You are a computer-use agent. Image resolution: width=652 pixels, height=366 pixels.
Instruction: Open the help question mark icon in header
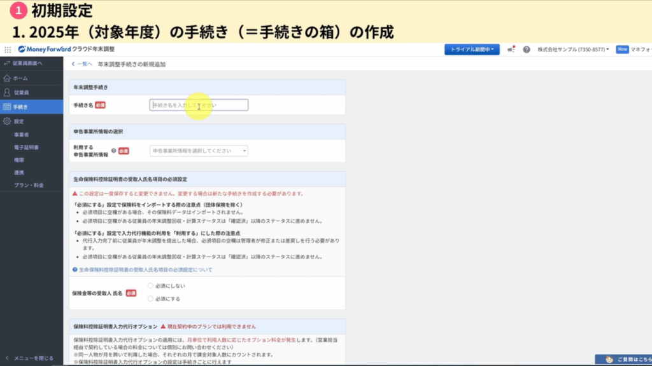point(527,50)
